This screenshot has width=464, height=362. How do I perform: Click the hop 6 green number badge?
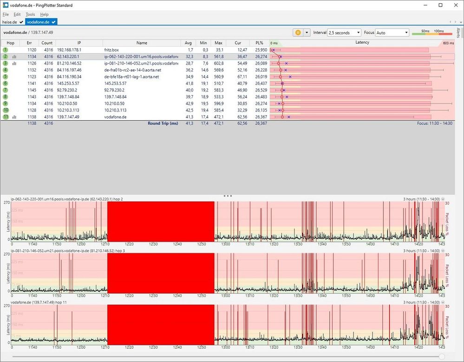click(x=5, y=84)
